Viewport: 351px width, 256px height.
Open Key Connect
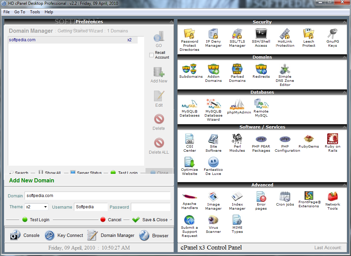coord(64,236)
